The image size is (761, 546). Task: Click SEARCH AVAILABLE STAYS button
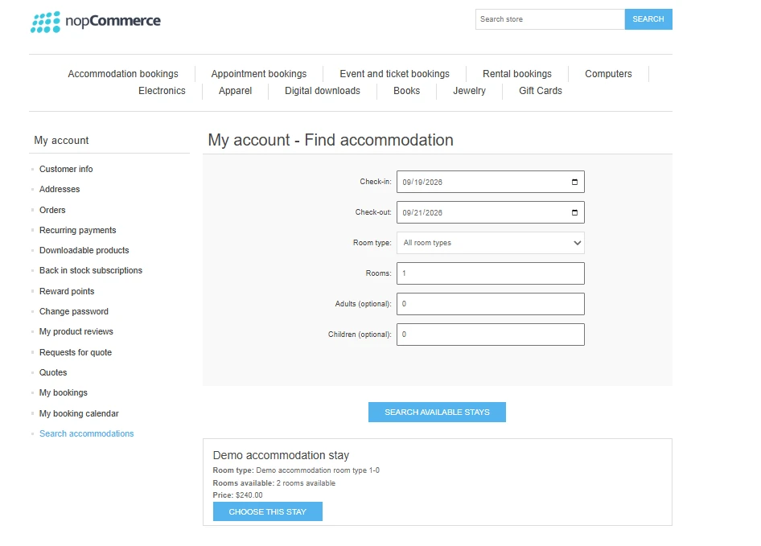[437, 412]
